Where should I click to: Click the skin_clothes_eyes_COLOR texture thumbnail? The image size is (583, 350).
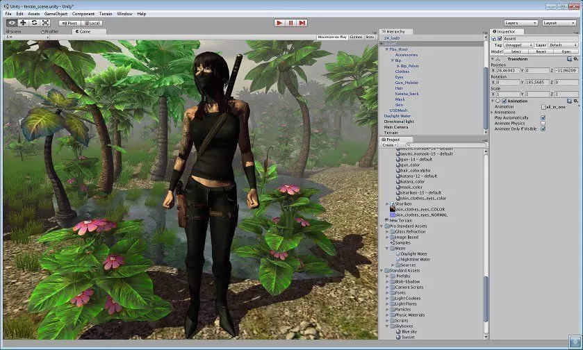pyautogui.click(x=393, y=210)
